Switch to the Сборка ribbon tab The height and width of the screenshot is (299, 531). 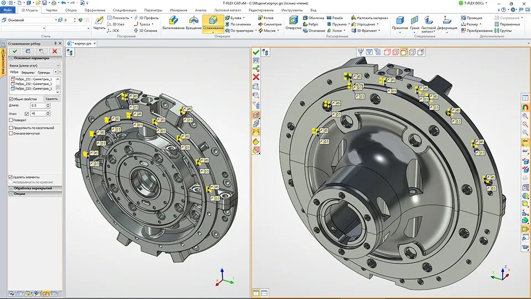click(71, 10)
